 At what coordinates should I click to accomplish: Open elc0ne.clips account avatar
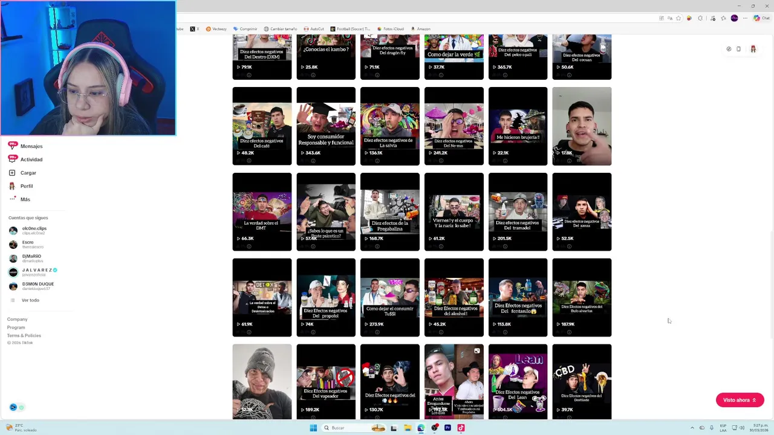(x=13, y=231)
